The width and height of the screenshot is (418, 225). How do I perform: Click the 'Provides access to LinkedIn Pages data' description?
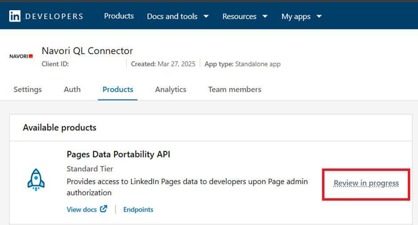coord(187,187)
